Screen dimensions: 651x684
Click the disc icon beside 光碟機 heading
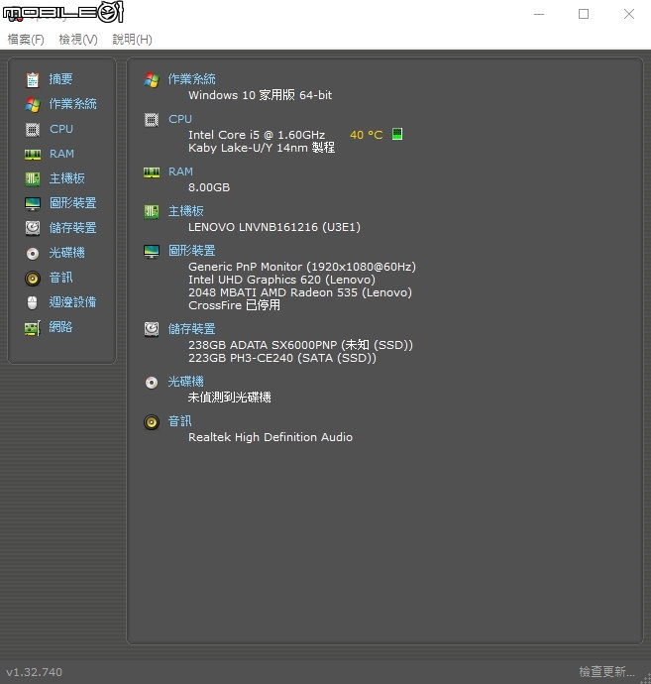point(152,383)
